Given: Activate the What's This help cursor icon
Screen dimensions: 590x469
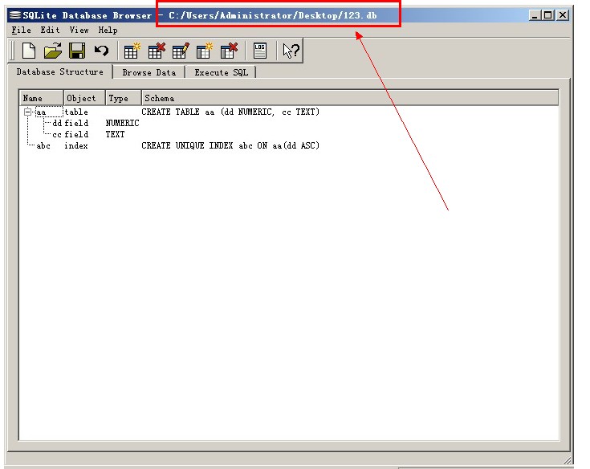Looking at the screenshot, I should 291,51.
